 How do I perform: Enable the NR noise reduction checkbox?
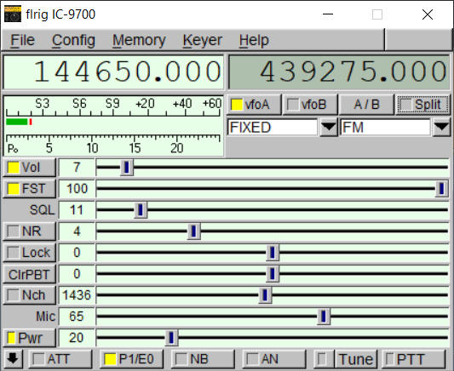[x=30, y=231]
